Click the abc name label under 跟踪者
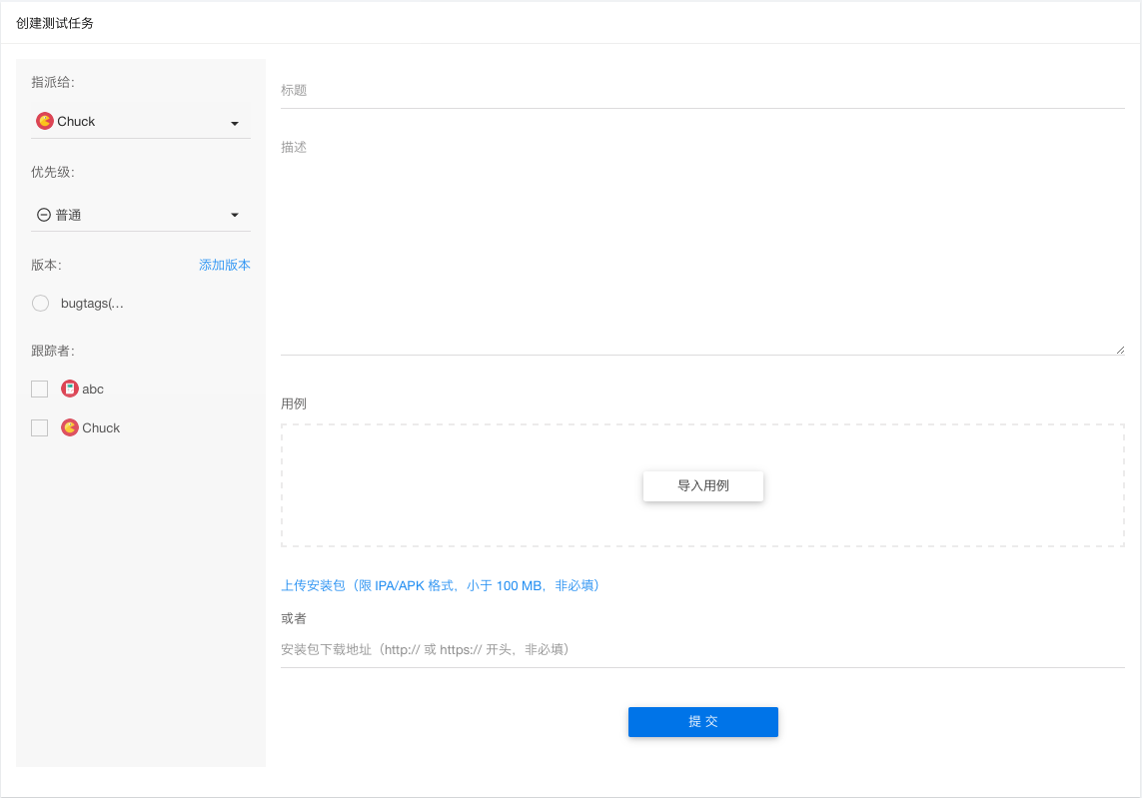The image size is (1142, 798). point(93,389)
